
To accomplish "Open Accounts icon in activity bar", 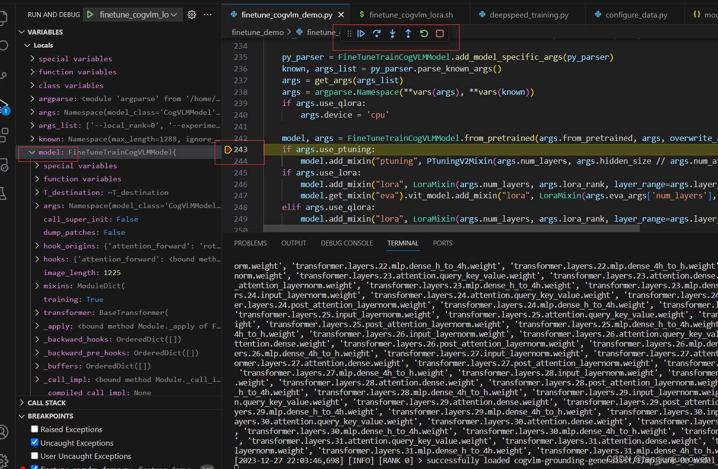I will [3, 432].
